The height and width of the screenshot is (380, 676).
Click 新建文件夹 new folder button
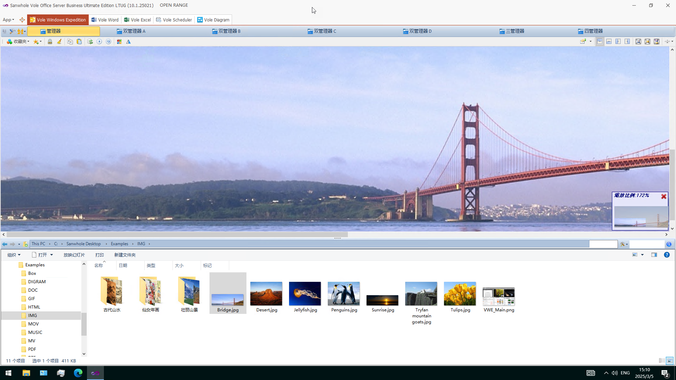click(x=125, y=255)
